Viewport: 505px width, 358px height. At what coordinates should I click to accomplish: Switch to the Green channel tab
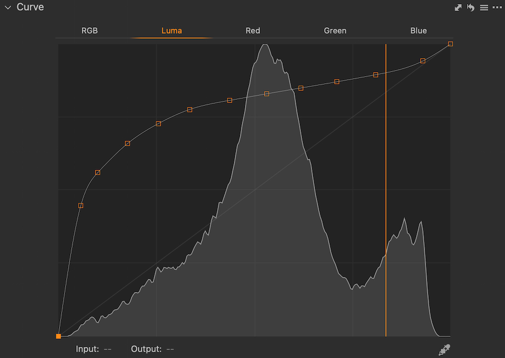click(x=335, y=31)
